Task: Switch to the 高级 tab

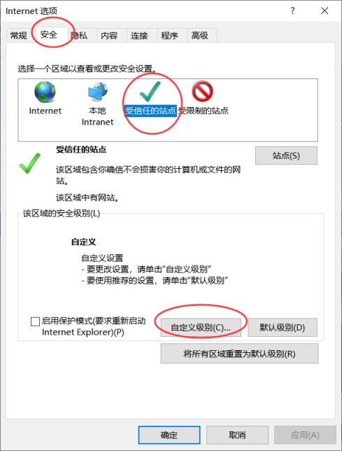Action: [x=200, y=36]
